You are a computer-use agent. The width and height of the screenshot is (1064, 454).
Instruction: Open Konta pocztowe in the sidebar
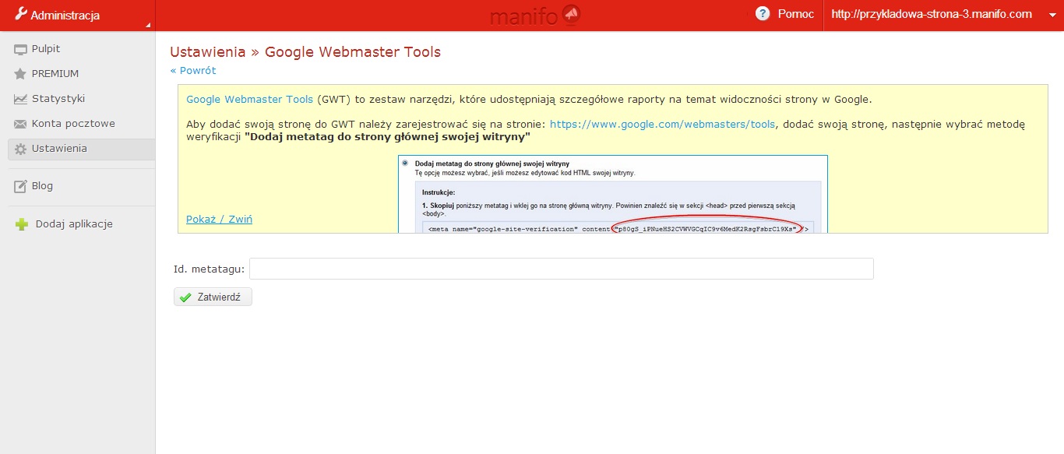click(x=73, y=124)
